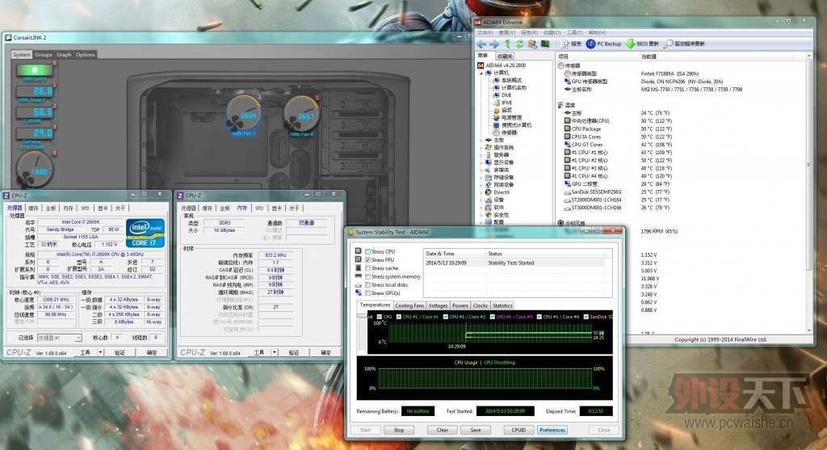Screen dimensions: 827x450
Task: Open CPUID from the stability test
Action: tap(518, 430)
